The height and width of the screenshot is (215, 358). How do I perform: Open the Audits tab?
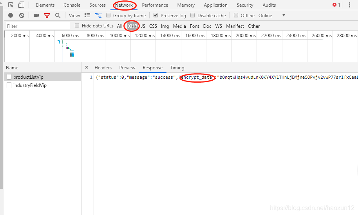click(269, 5)
